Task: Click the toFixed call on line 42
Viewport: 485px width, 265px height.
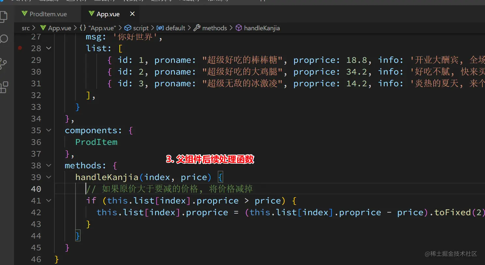Action: point(452,212)
